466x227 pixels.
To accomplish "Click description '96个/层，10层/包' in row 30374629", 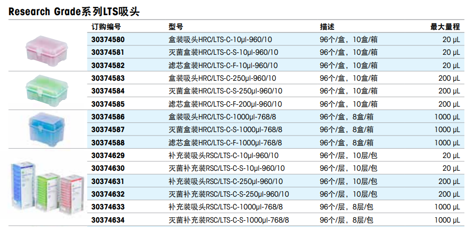I will 349,156.
